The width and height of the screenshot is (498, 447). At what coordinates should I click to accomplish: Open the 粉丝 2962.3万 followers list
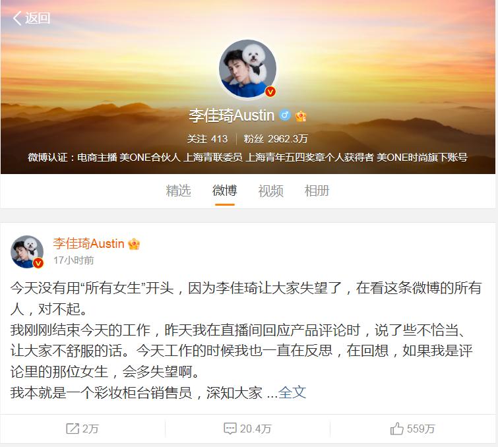276,138
